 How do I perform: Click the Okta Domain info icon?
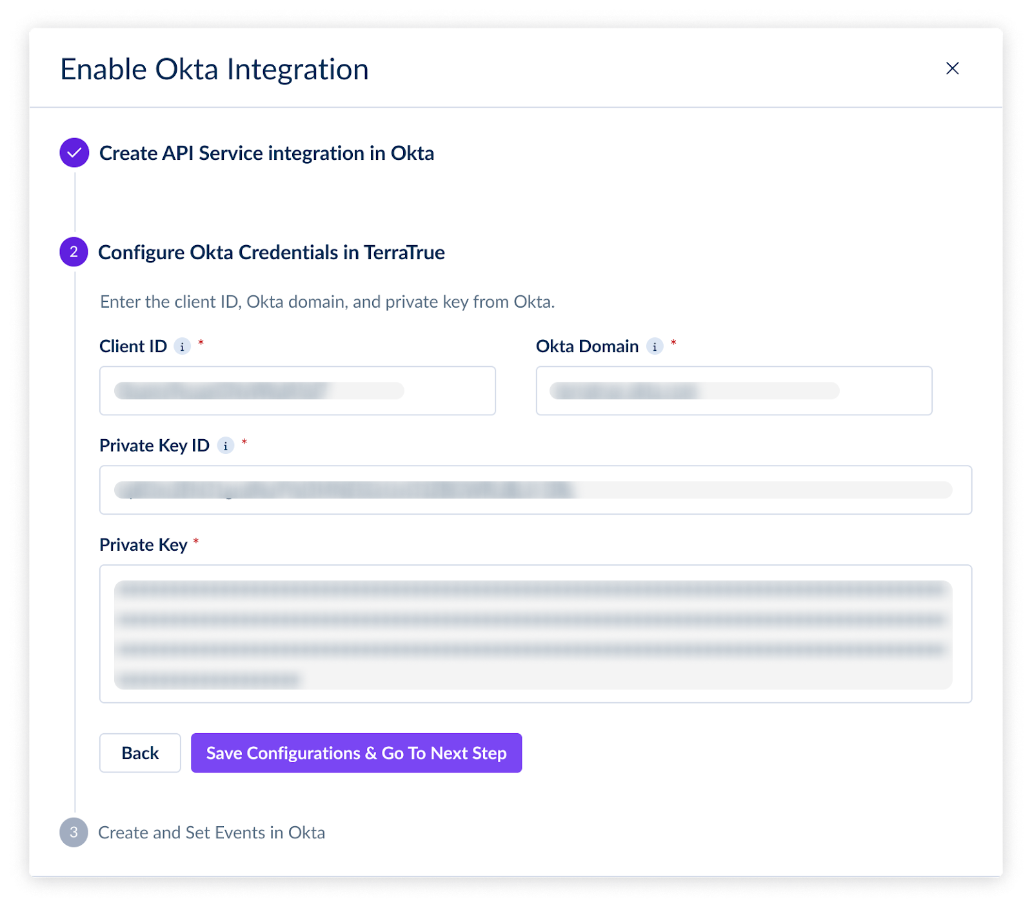(x=655, y=347)
